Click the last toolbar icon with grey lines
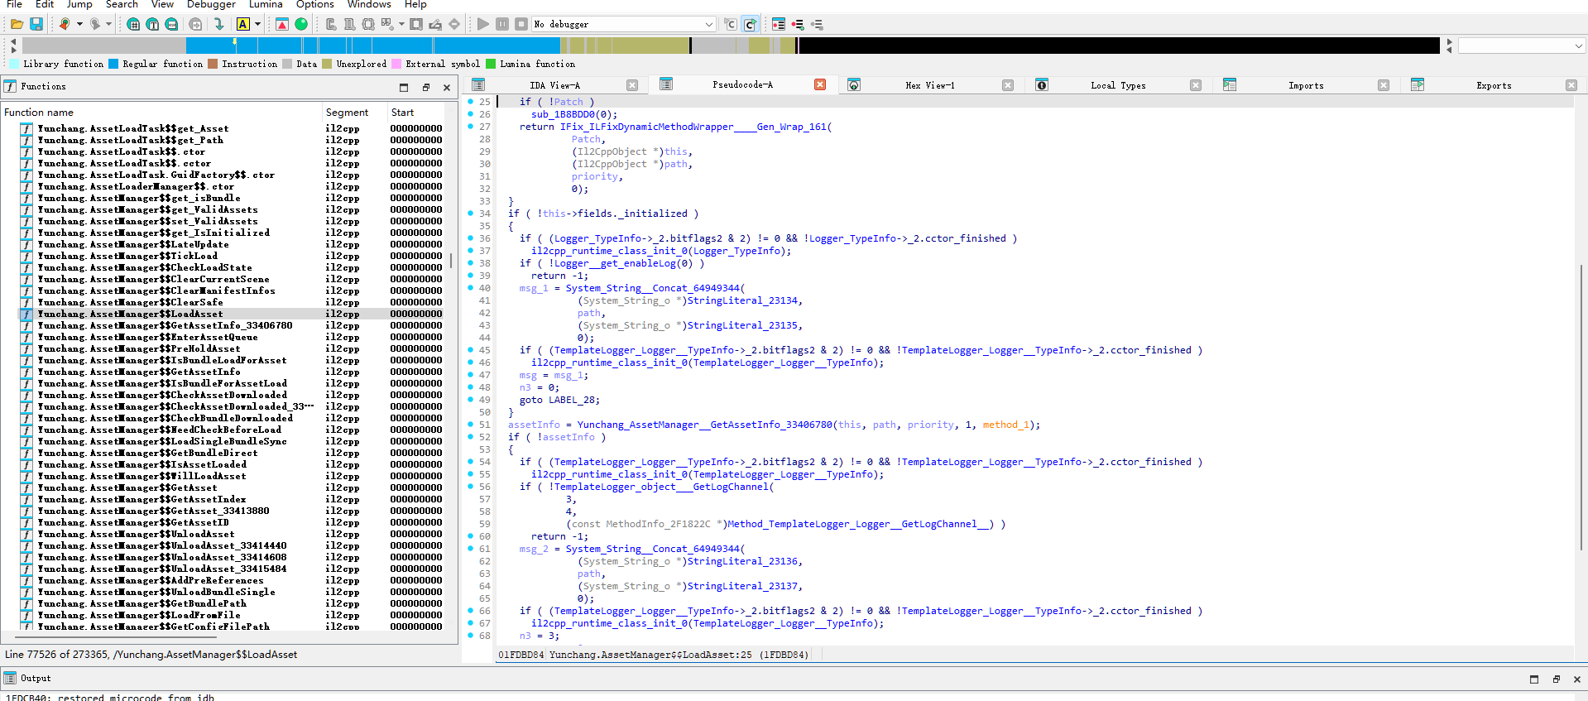 click(817, 24)
